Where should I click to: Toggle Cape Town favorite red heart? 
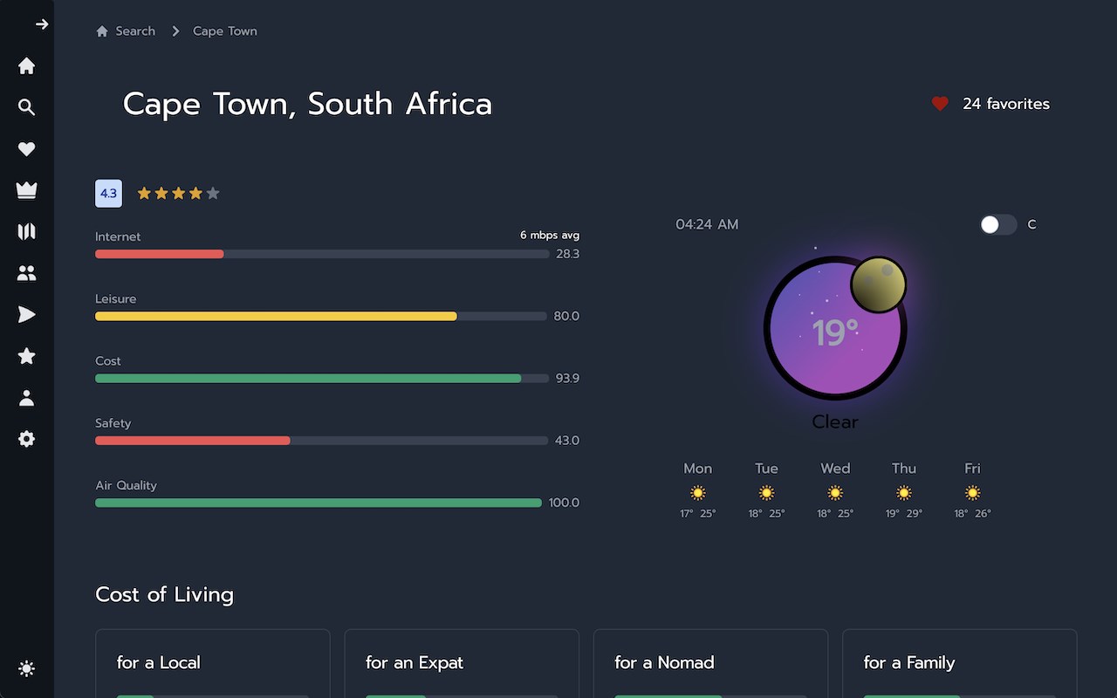point(940,104)
